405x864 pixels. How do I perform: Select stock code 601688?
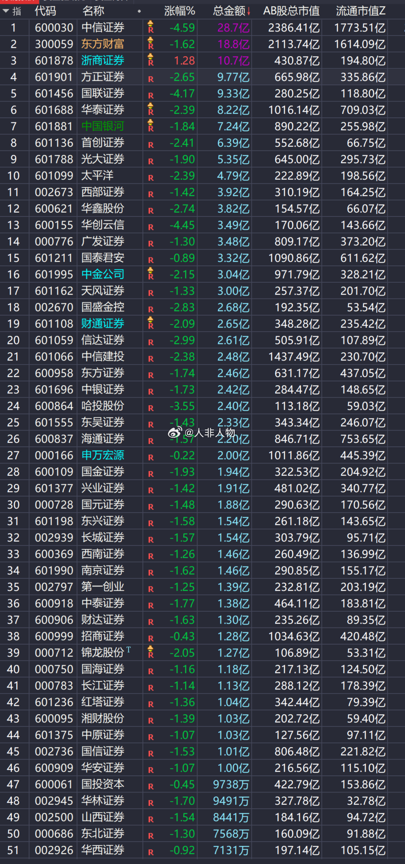[54, 110]
